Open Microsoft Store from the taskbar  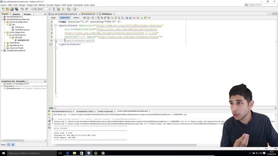point(82,153)
